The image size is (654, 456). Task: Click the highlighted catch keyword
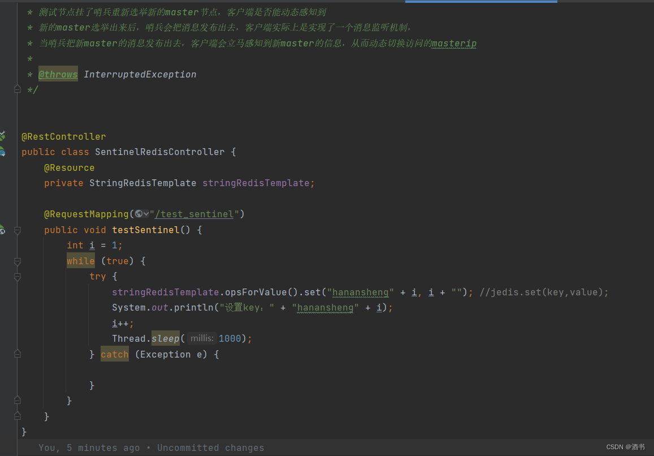[115, 354]
